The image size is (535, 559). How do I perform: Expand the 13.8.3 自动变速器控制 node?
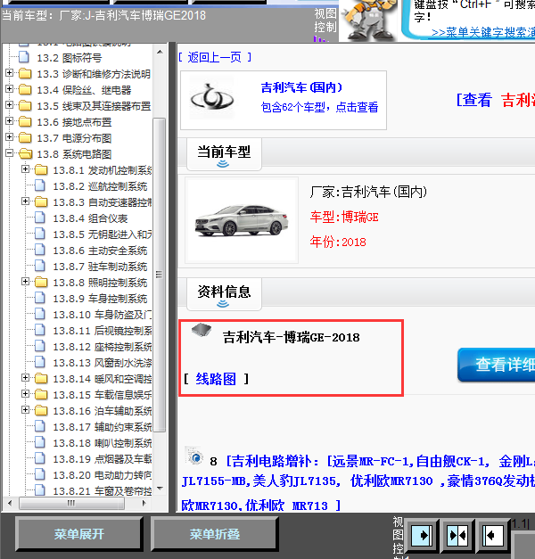[x=25, y=201]
